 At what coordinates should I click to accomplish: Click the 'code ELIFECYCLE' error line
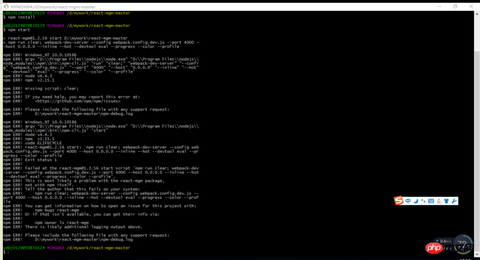(32, 143)
